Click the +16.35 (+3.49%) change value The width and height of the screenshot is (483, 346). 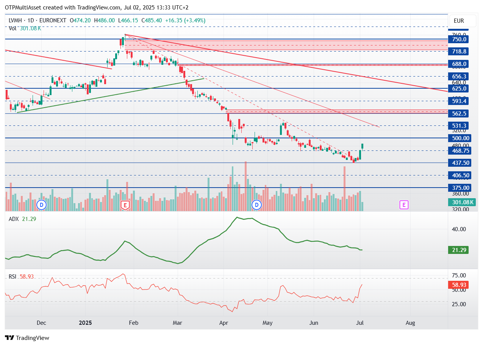click(186, 20)
